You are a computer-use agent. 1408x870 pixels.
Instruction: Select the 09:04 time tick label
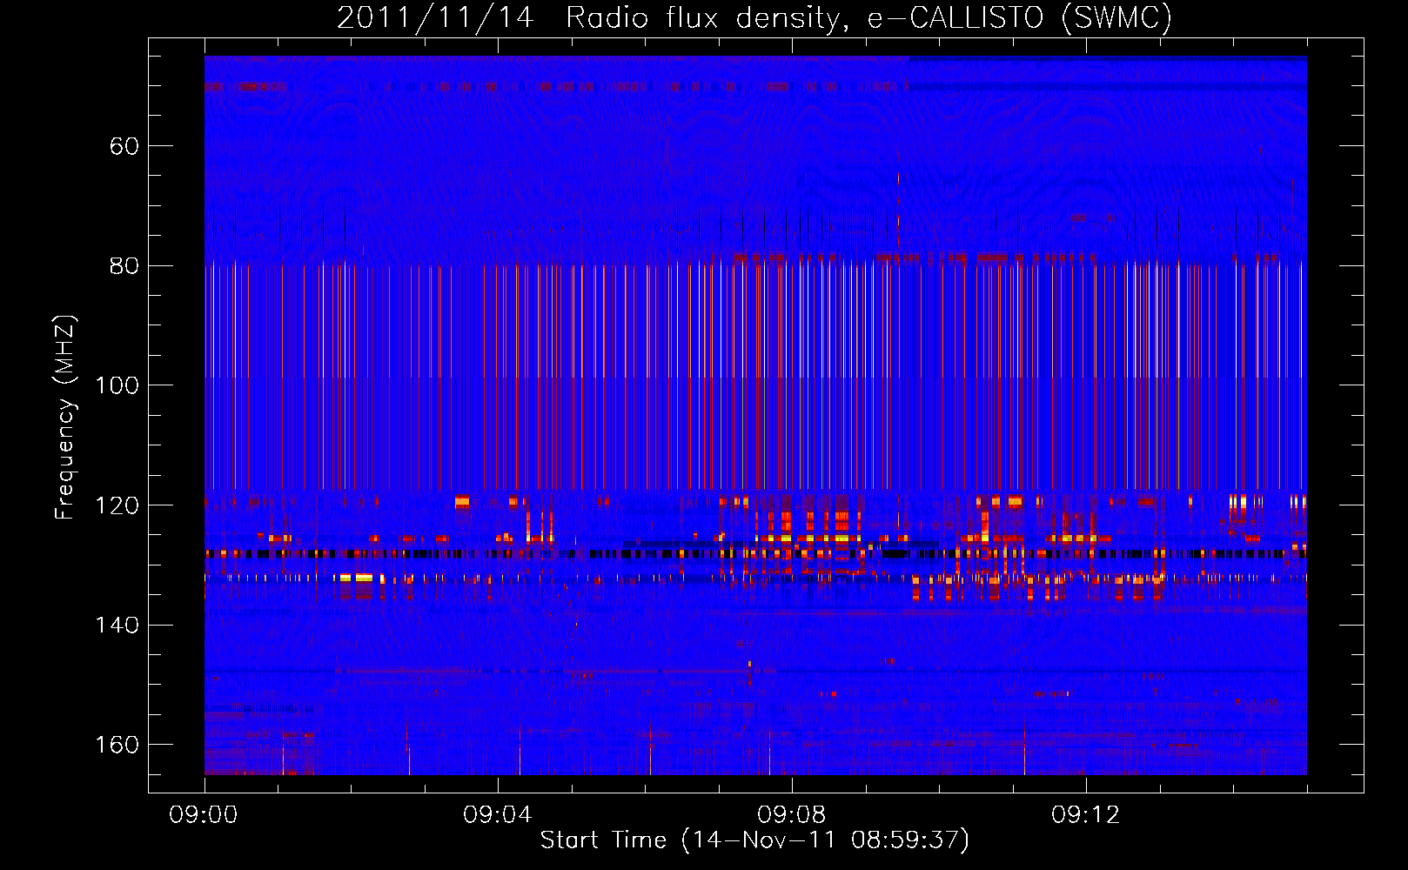pos(498,815)
